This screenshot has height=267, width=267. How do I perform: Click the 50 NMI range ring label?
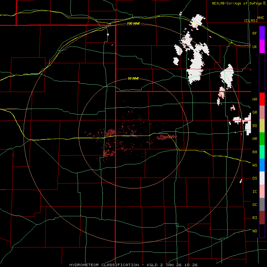coord(133,79)
